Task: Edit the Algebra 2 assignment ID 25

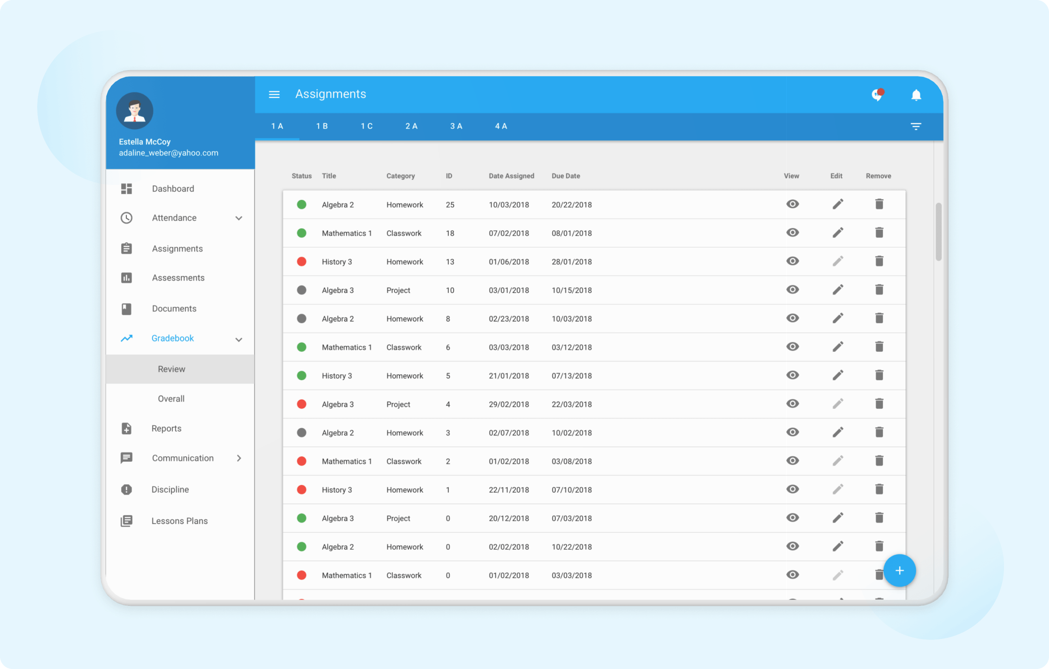Action: click(837, 204)
